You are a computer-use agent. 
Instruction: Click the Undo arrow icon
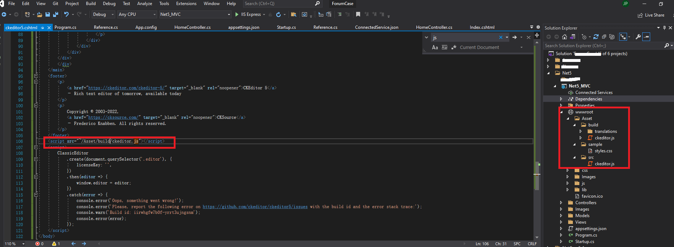[x=66, y=14]
